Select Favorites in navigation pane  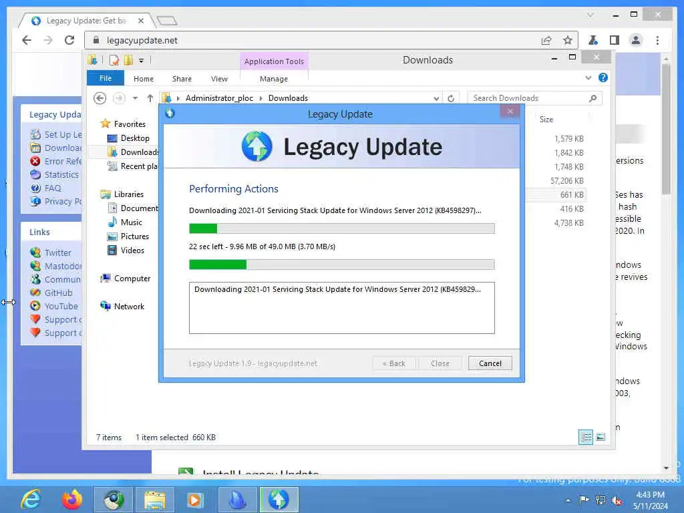123,124
